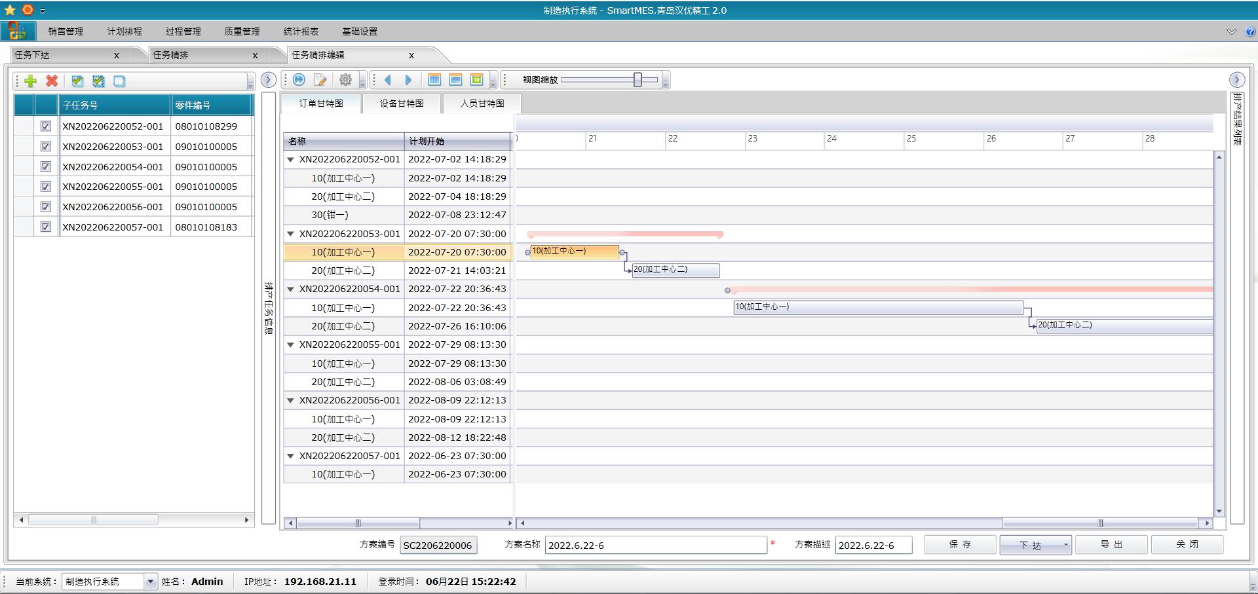This screenshot has width=1258, height=594.
Task: Click the 导出 button
Action: coord(1111,545)
